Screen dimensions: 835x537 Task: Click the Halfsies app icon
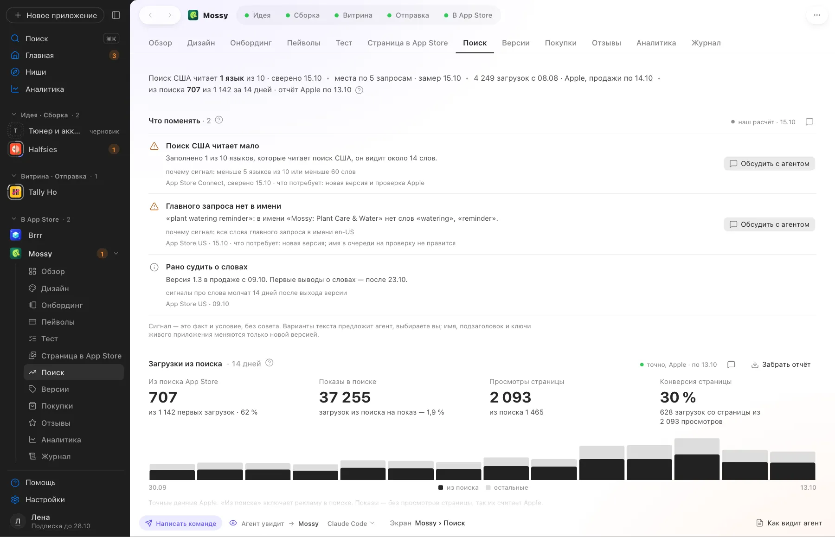click(16, 149)
